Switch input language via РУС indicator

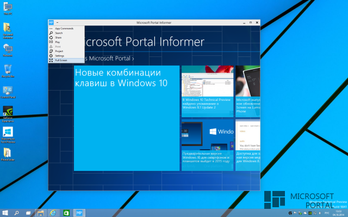(327, 213)
